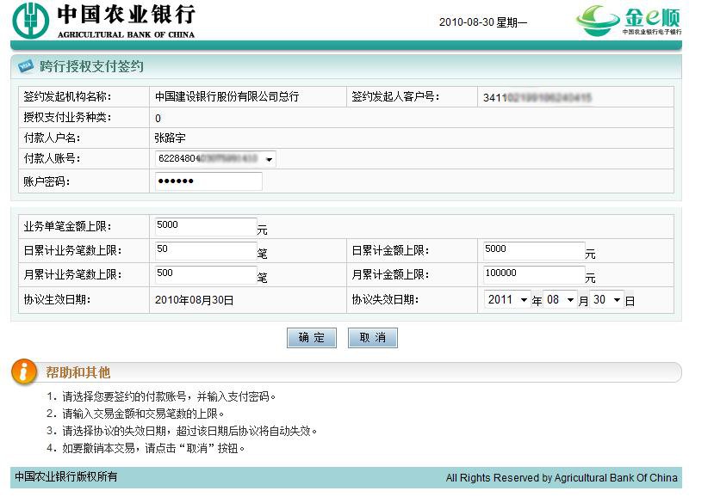Image resolution: width=714 pixels, height=503 pixels.
Task: Click the label 协议失效日期
Action: (x=385, y=299)
